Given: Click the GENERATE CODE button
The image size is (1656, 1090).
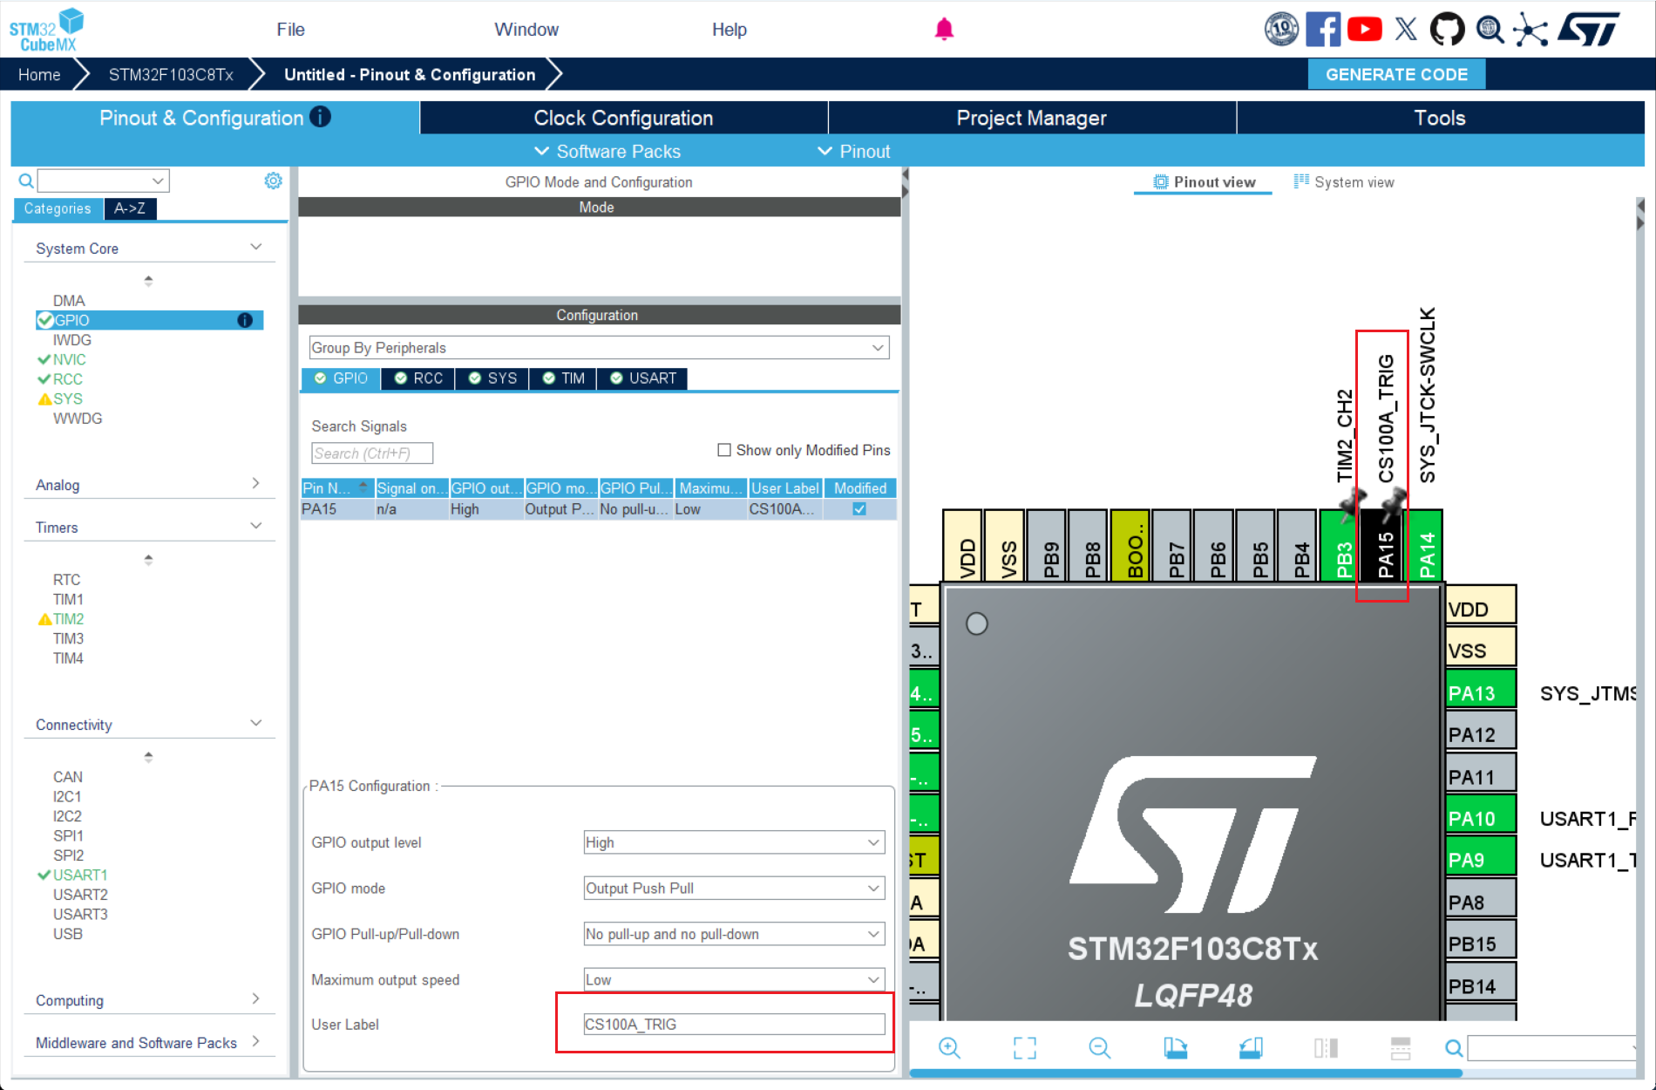Looking at the screenshot, I should coord(1396,74).
